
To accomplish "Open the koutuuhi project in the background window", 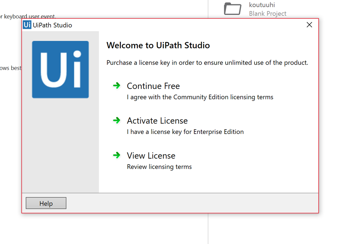I will [x=262, y=5].
